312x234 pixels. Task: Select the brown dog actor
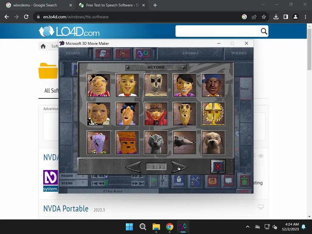[x=213, y=143]
